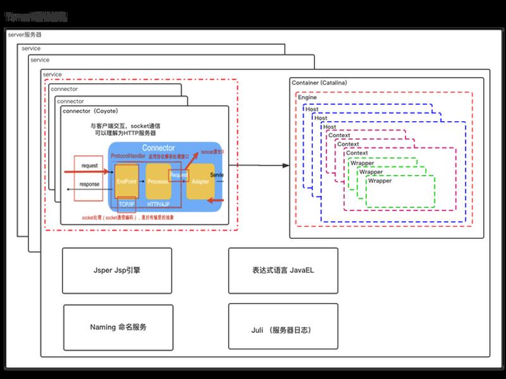
Task: Click the Naming 命名服务 box
Action: click(x=118, y=327)
